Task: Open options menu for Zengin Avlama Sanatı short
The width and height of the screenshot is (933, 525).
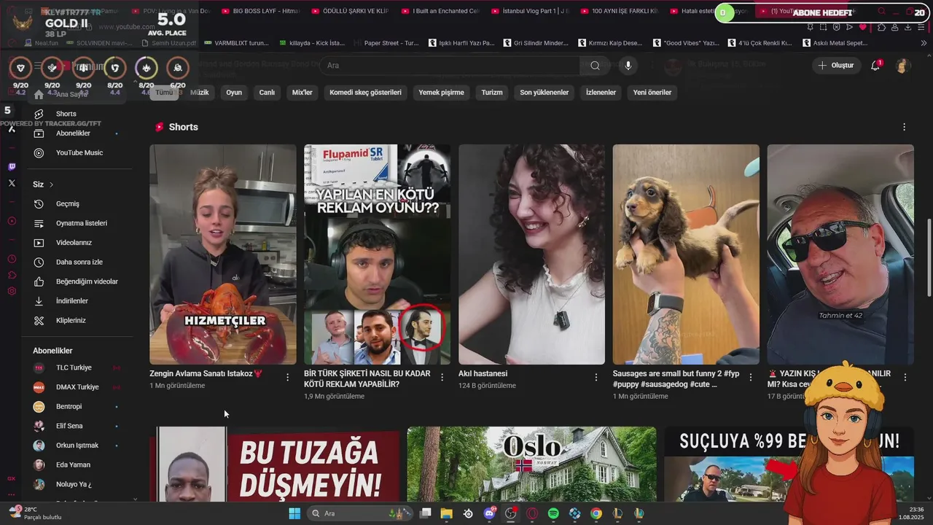Action: click(287, 377)
